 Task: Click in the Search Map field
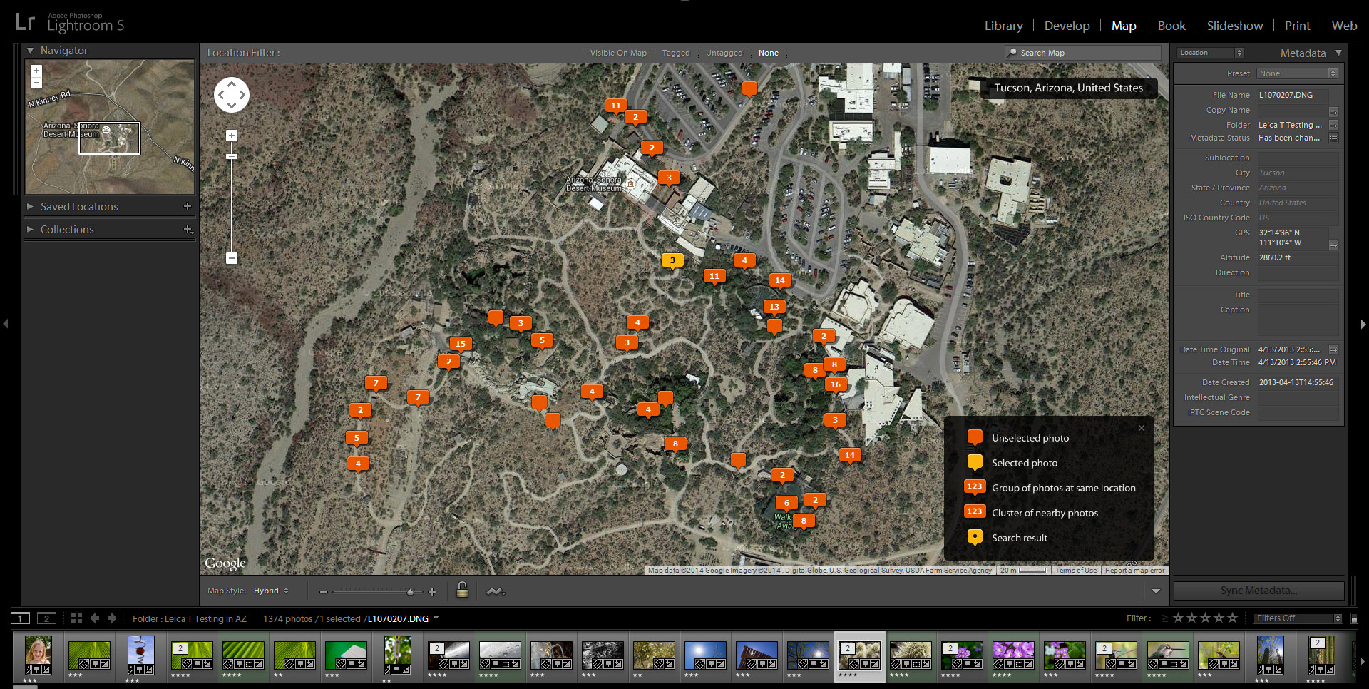(x=1082, y=53)
